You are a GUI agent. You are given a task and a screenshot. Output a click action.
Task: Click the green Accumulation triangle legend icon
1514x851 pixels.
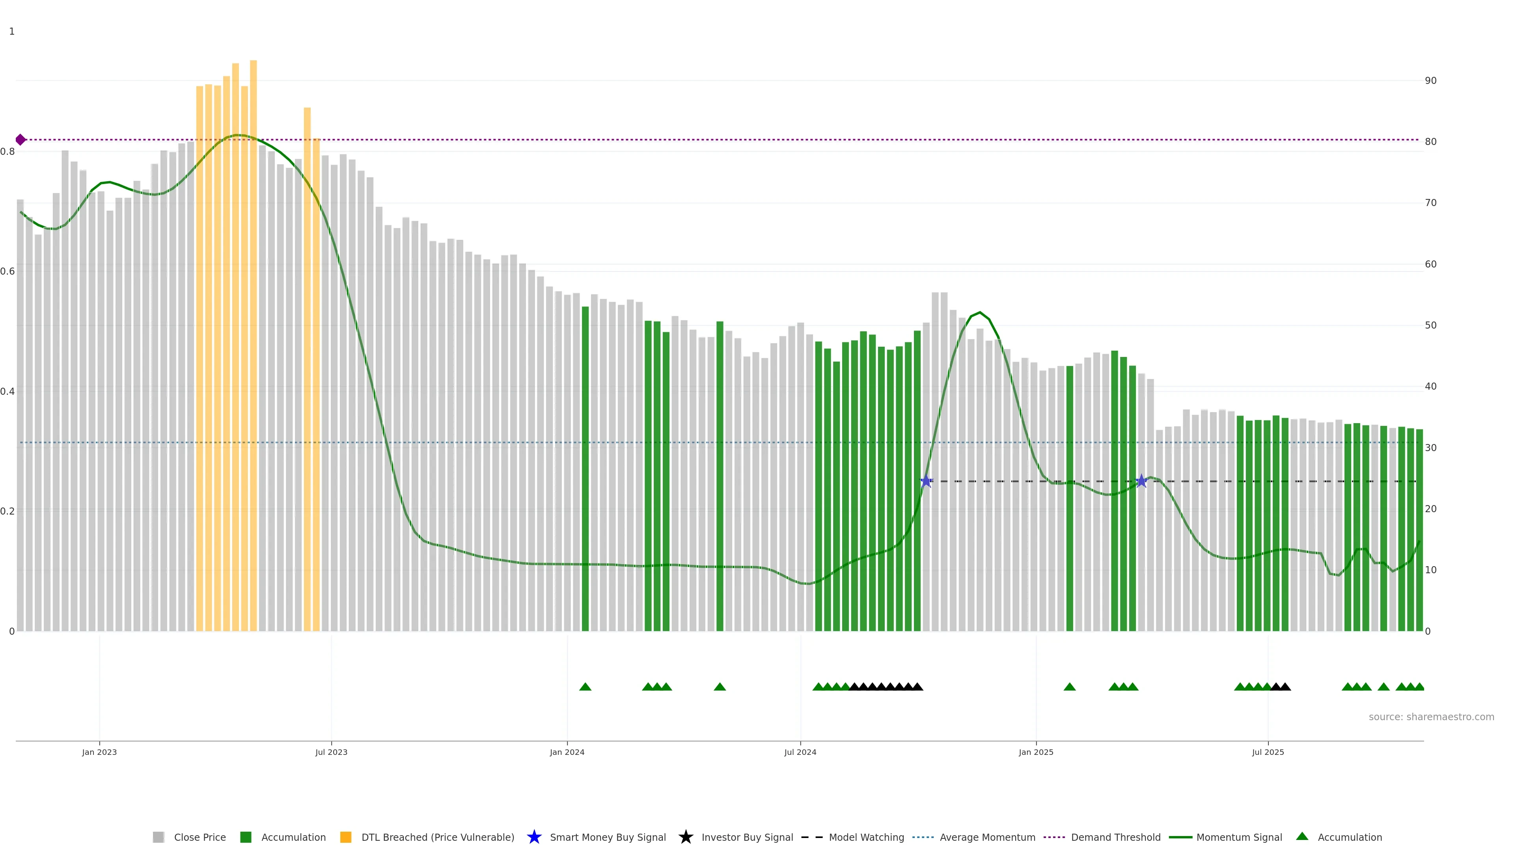pyautogui.click(x=1302, y=836)
